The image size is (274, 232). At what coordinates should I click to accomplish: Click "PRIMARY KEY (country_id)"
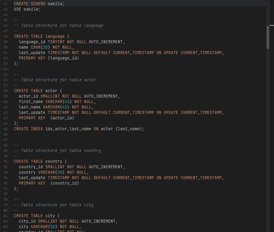coord(49,183)
